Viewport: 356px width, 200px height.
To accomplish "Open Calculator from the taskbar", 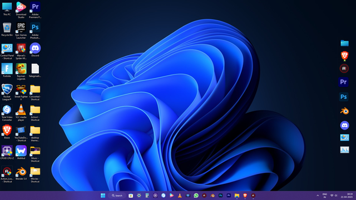I will [147, 196].
